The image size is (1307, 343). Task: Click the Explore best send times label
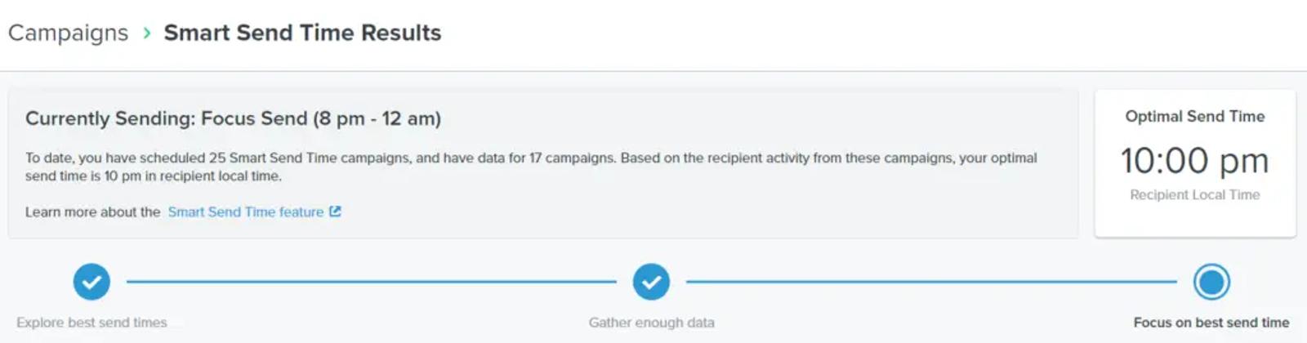click(91, 323)
